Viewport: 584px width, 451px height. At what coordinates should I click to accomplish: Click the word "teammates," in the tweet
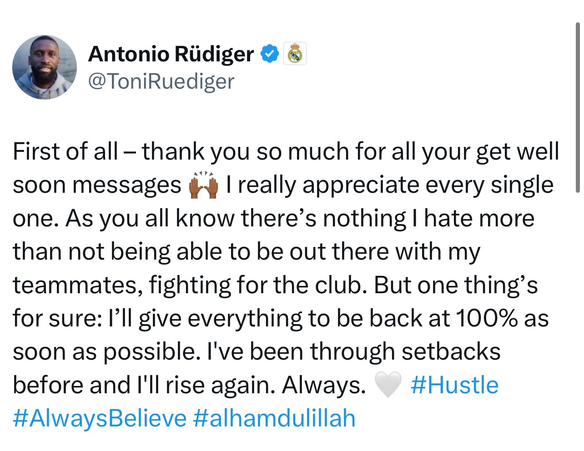tap(75, 285)
